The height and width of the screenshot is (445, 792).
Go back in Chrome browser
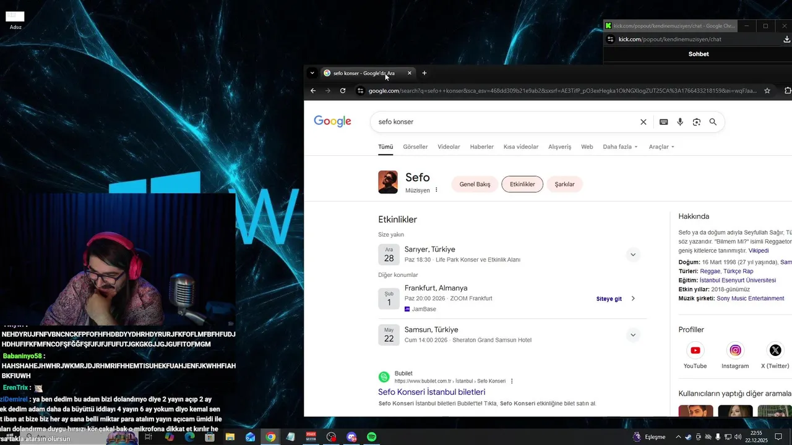click(313, 91)
